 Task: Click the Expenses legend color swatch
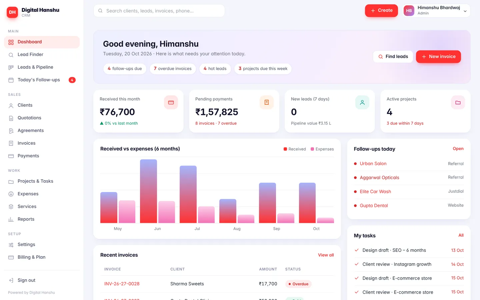(x=312, y=149)
